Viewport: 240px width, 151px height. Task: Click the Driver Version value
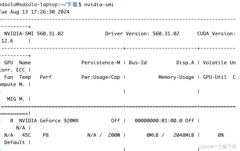pos(165,34)
